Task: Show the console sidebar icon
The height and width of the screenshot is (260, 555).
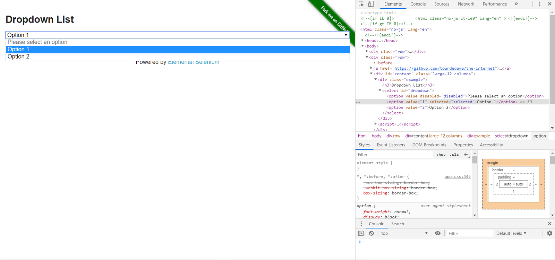Action: coord(361,233)
